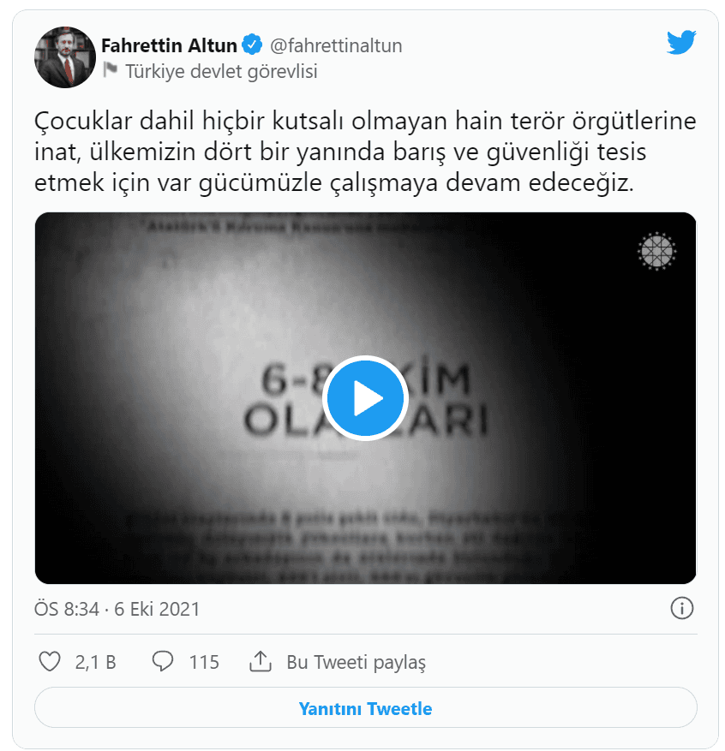The height and width of the screenshot is (751, 725).
Task: Click the 2,1 B like count
Action: [96, 663]
